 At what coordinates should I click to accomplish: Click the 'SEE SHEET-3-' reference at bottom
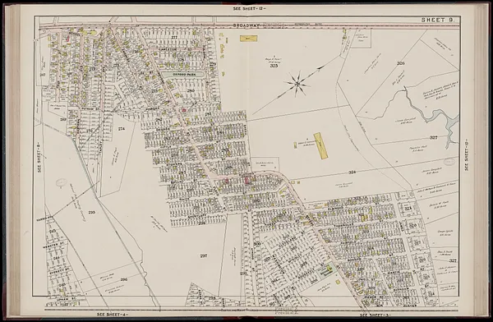pyautogui.click(x=376, y=315)
